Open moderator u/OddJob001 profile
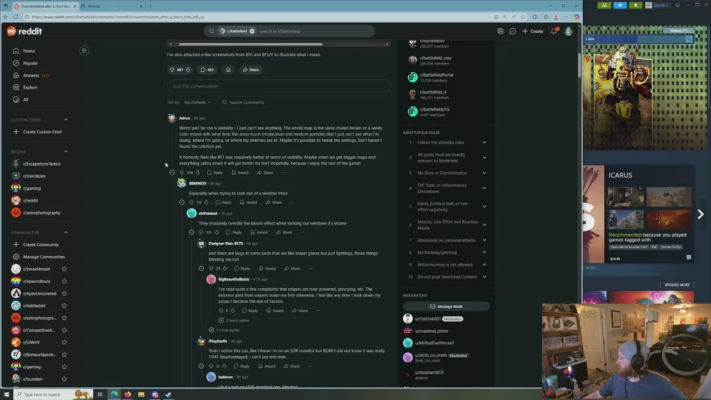 (428, 319)
